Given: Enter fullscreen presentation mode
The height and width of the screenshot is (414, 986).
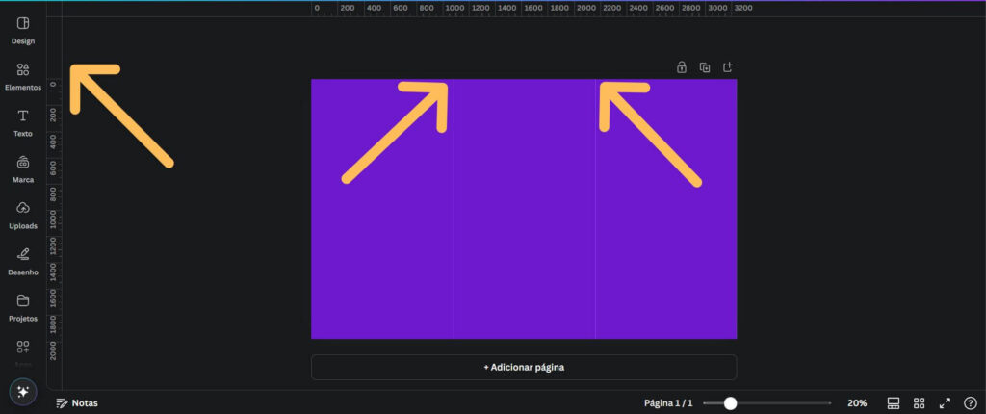Looking at the screenshot, I should click(x=945, y=403).
